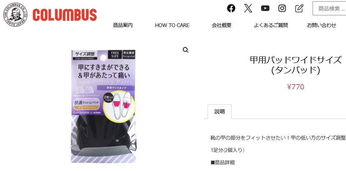Click the 1足分(2個入り) description line

228,150
